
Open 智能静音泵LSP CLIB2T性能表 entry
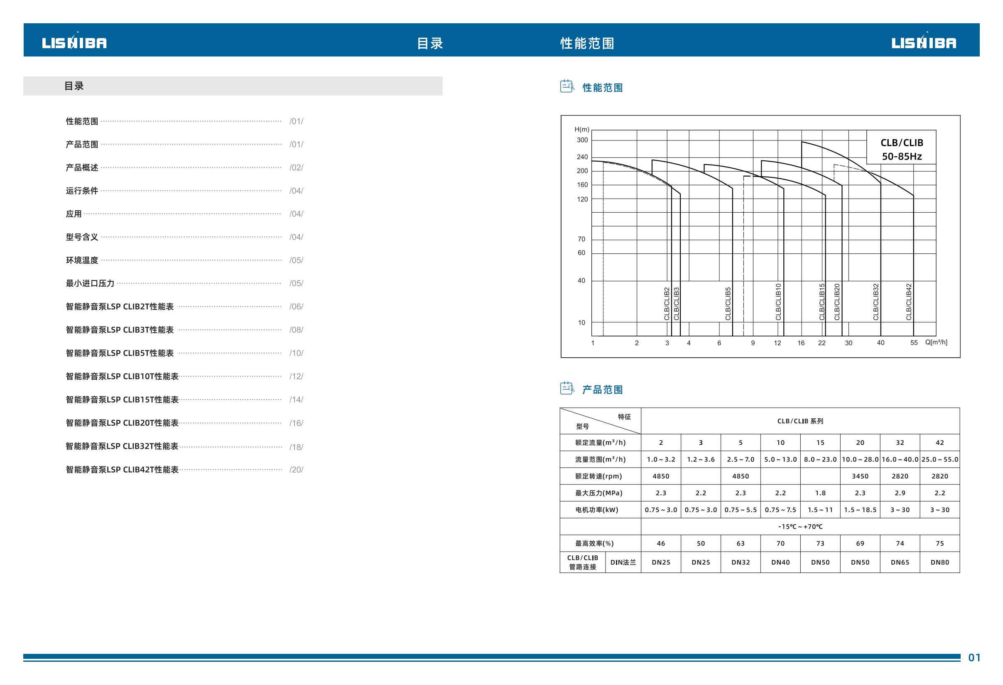(x=120, y=307)
